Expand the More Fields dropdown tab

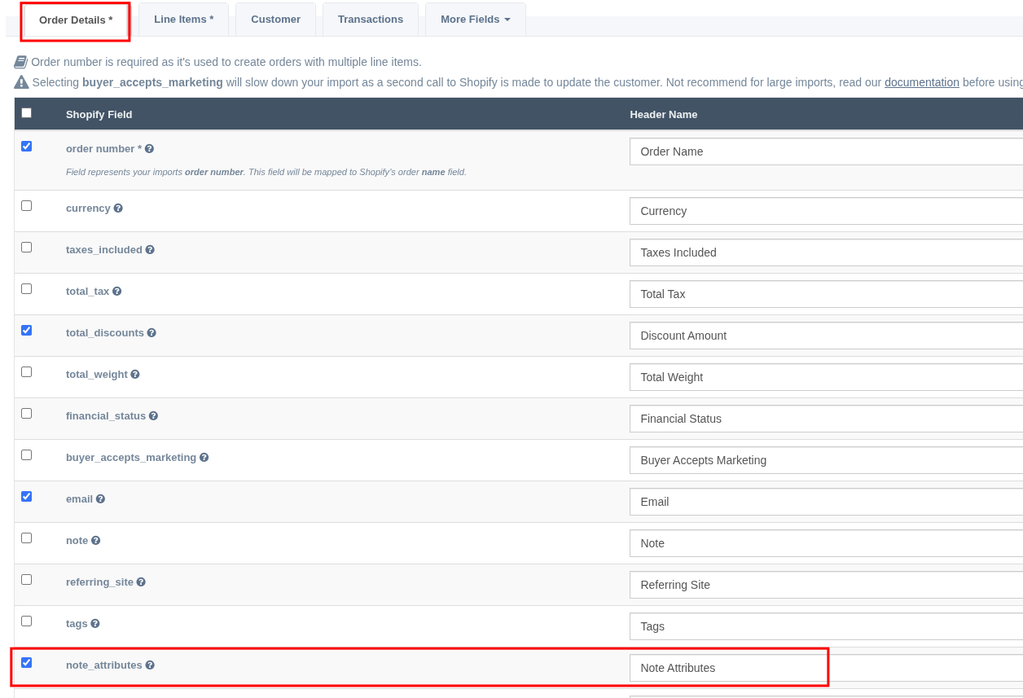475,20
